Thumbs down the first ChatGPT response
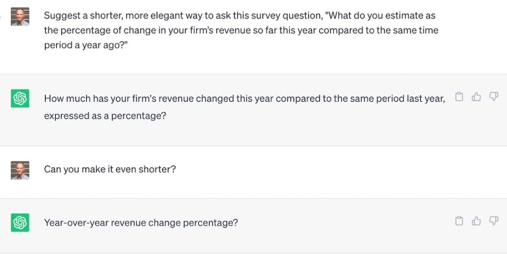Viewport: 507px width, 254px height. tap(493, 97)
